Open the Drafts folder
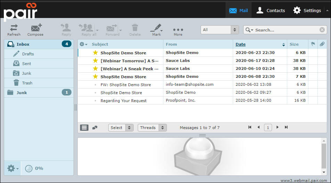This screenshot has width=331, height=183. tap(39, 54)
